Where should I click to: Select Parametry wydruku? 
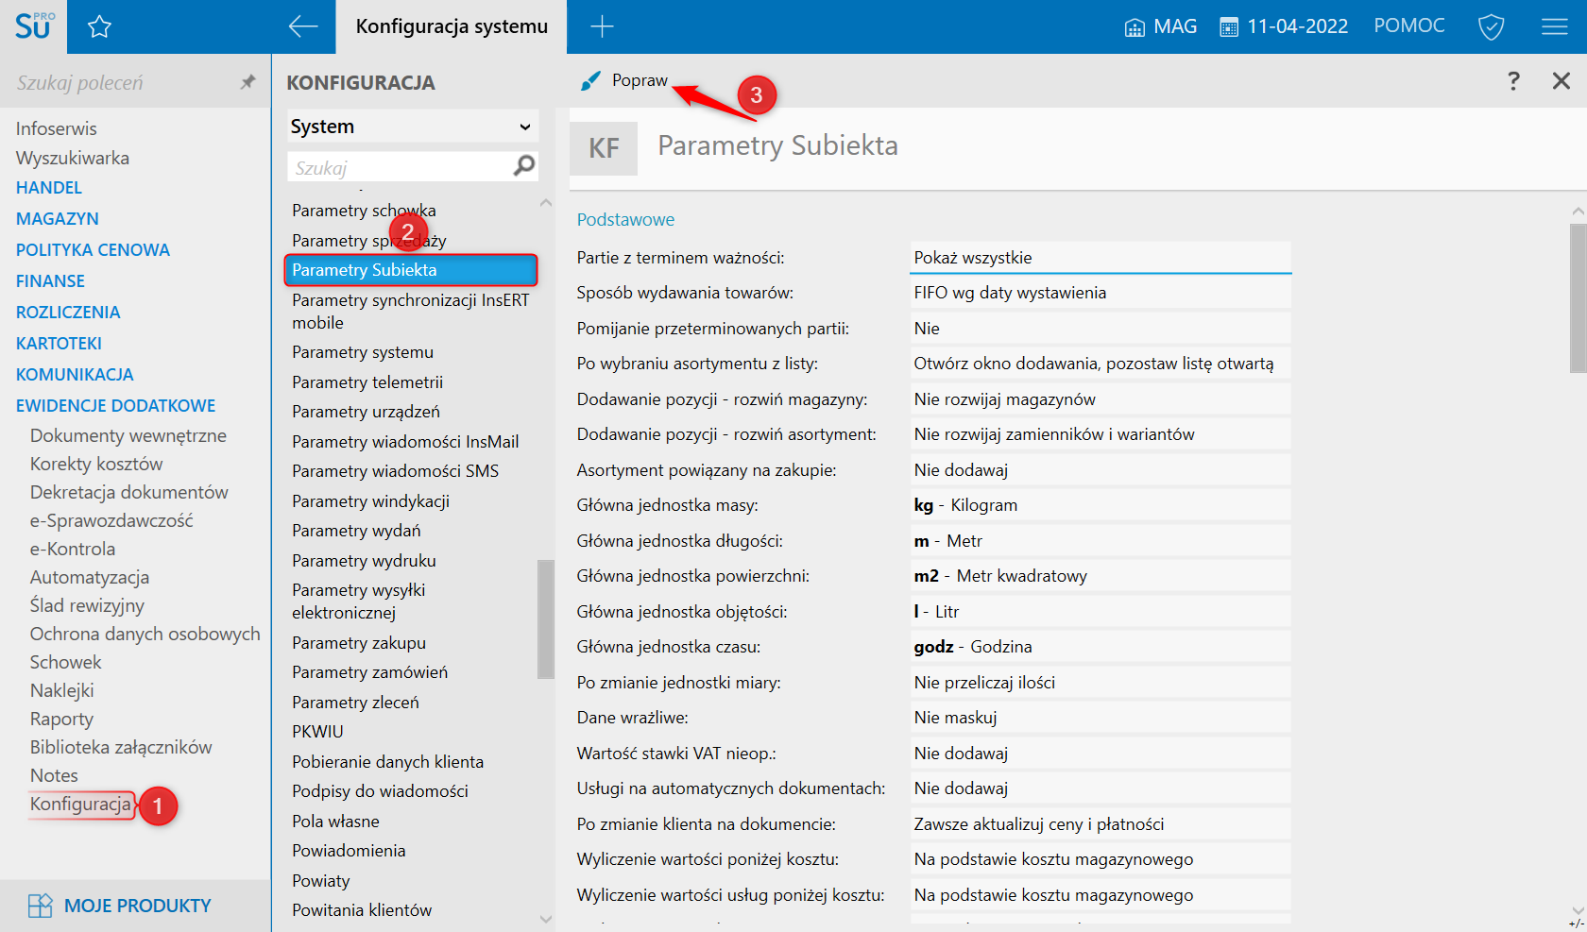click(364, 561)
